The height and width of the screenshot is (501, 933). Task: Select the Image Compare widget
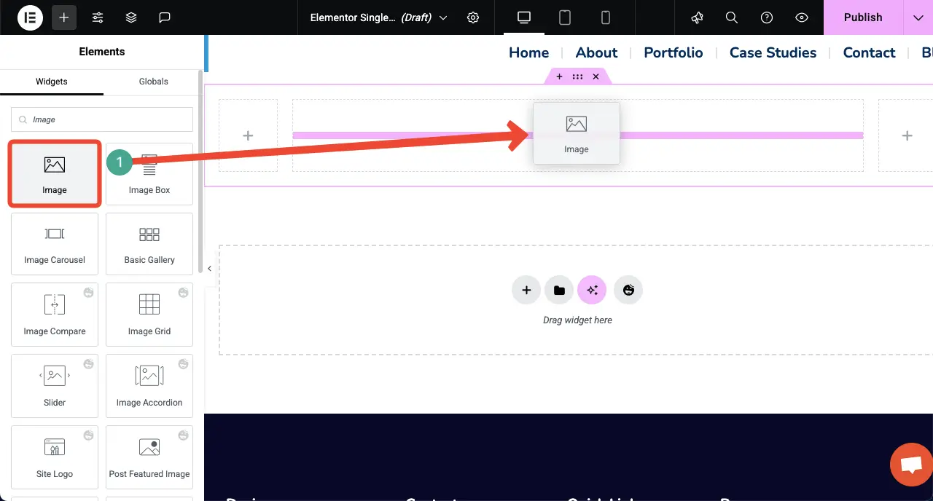click(55, 314)
